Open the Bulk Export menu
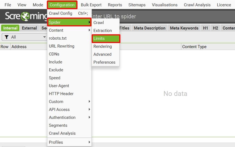Viewport: 235px width, 147px height. click(91, 5)
